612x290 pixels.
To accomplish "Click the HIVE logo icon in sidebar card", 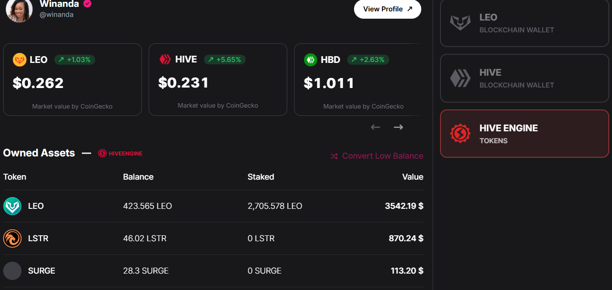I will click(460, 78).
